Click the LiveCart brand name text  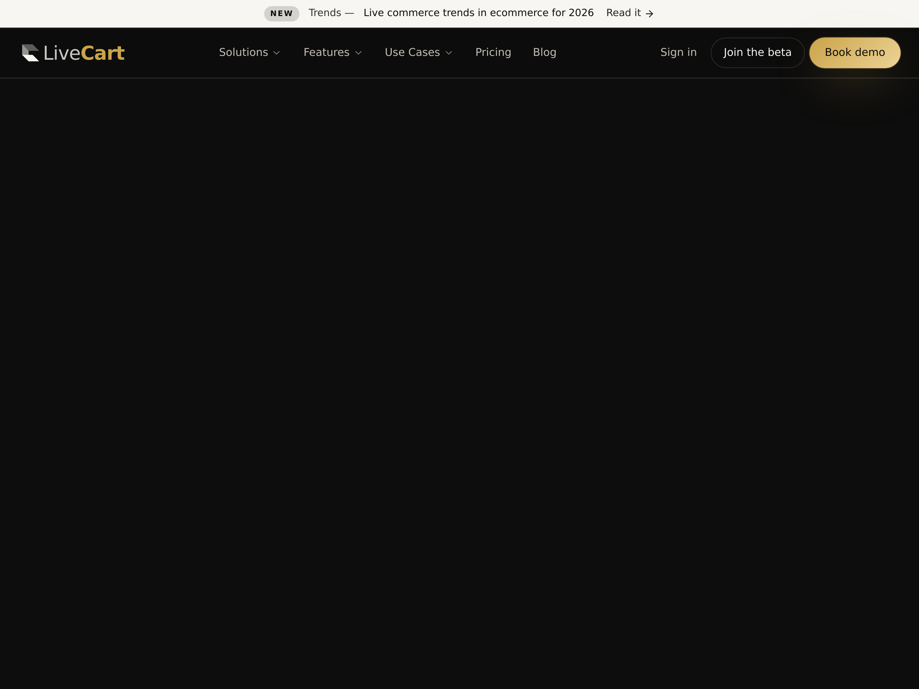tap(84, 53)
